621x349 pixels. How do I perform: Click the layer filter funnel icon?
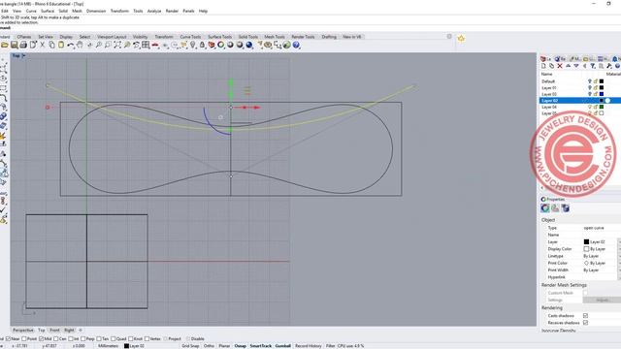[x=593, y=66]
